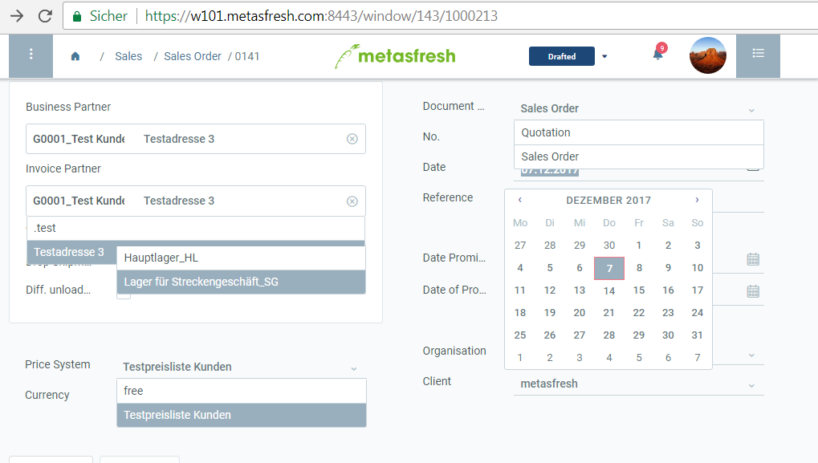Pick December 14 in the calendar
This screenshot has height=463, width=818.
coord(609,290)
